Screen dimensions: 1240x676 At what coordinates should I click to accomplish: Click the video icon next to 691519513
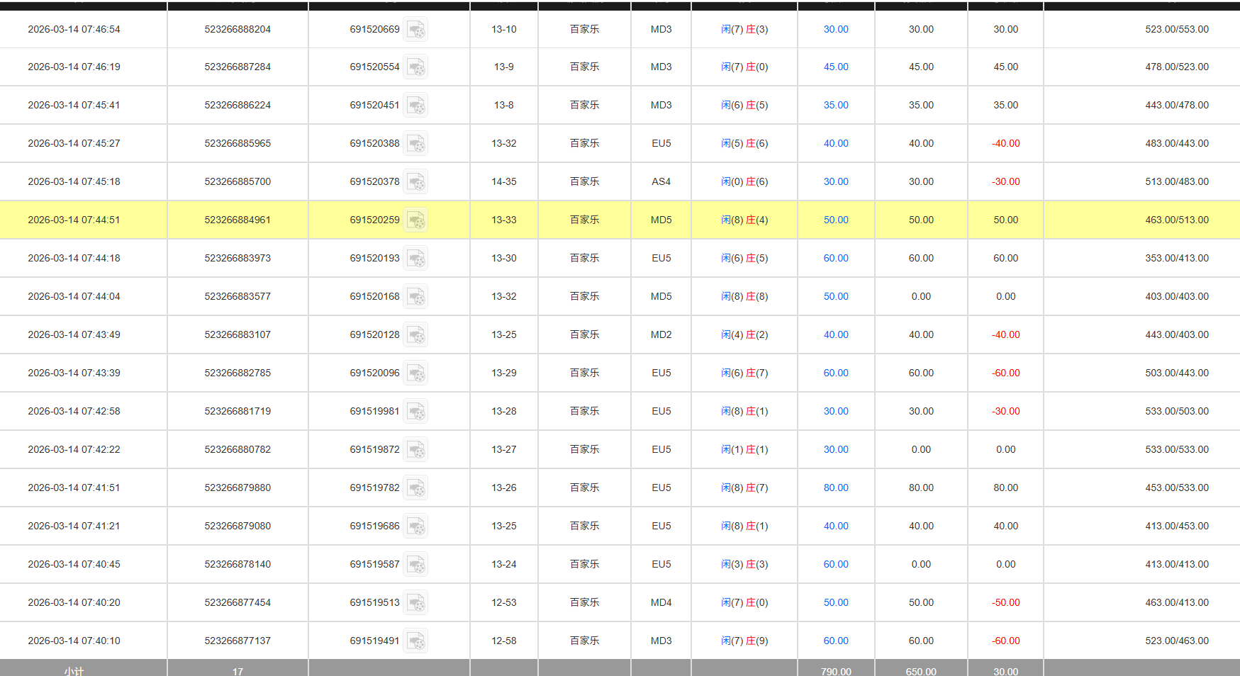click(x=415, y=603)
